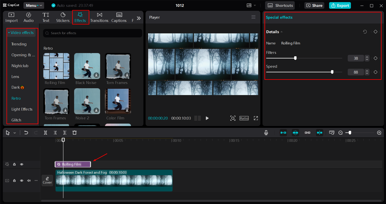Step the Filters value with the arrows
This screenshot has height=204, width=386.
tap(367, 58)
